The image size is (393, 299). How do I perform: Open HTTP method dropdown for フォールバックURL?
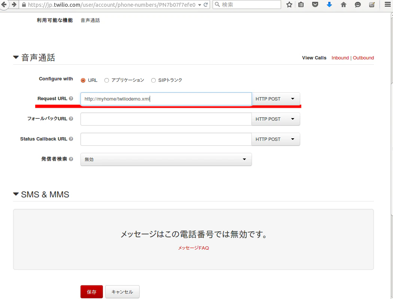pyautogui.click(x=276, y=119)
